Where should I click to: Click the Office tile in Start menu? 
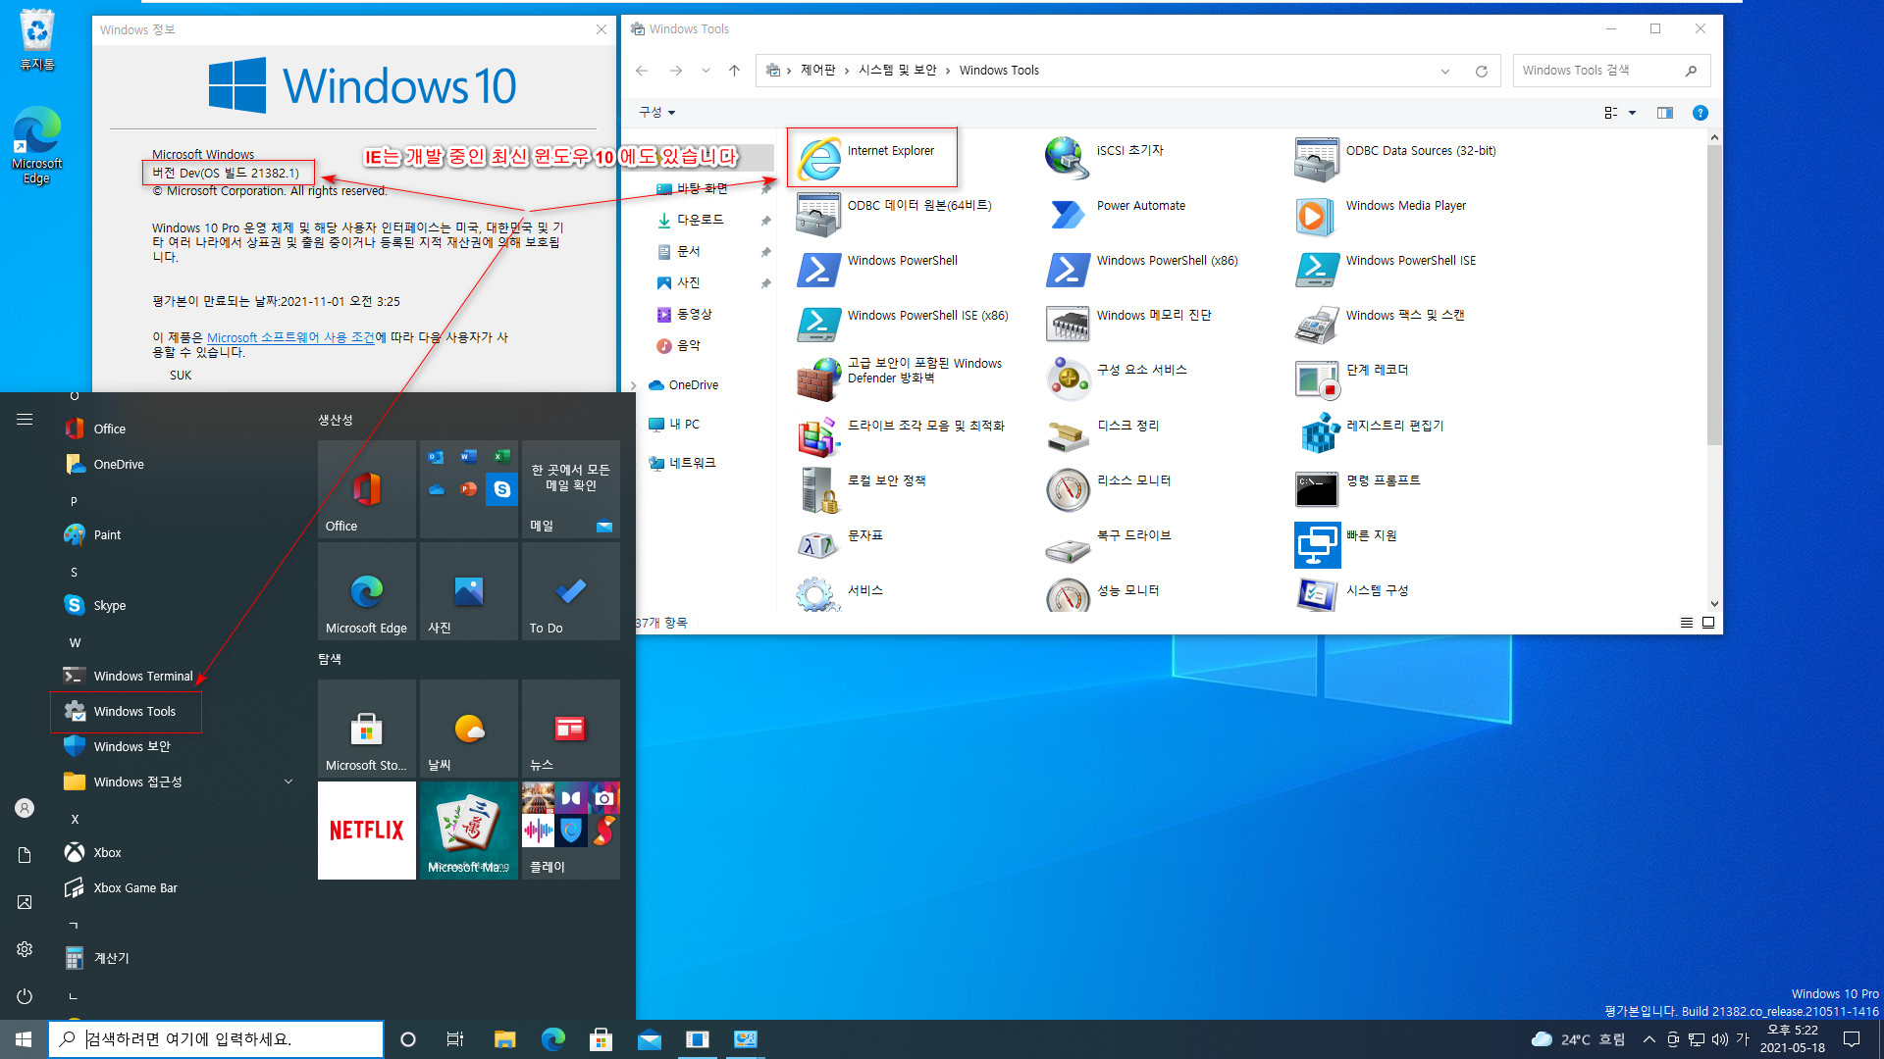tap(367, 489)
